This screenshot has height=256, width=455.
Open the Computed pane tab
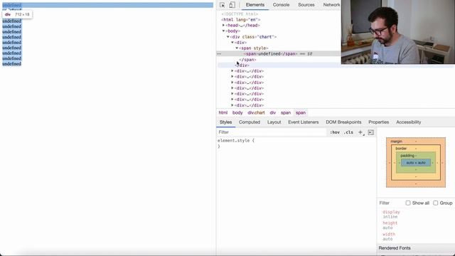[x=250, y=122]
